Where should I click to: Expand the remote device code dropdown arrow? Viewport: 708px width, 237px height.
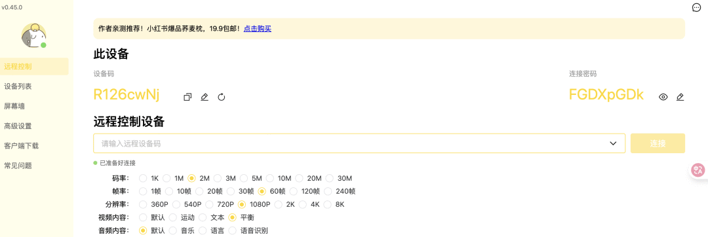613,144
